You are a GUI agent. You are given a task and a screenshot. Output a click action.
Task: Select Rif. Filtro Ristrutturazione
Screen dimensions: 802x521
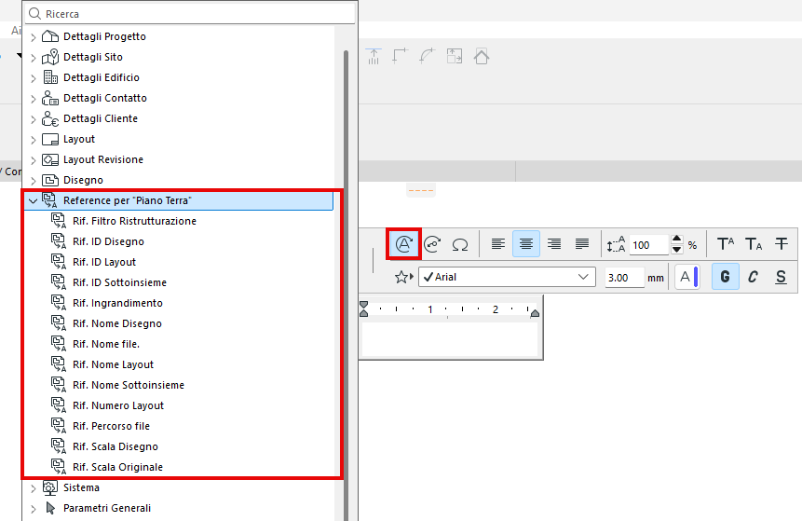[x=134, y=221]
